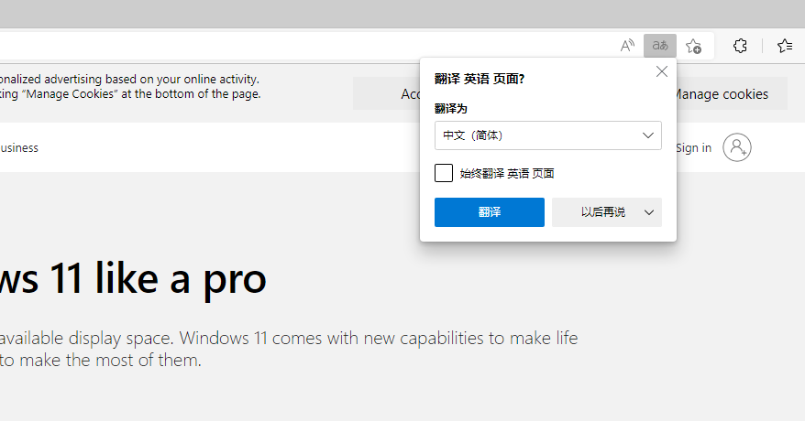Click the Sign in link
805x421 pixels.
[694, 147]
